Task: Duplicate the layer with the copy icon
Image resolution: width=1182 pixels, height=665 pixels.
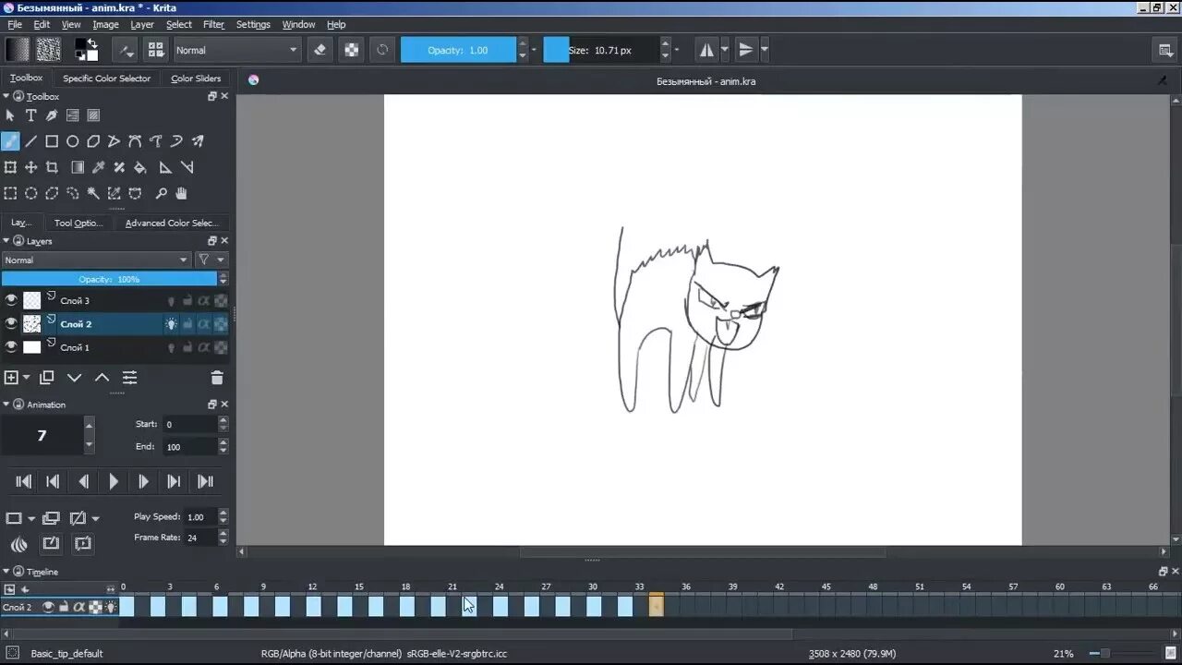Action: coord(47,378)
